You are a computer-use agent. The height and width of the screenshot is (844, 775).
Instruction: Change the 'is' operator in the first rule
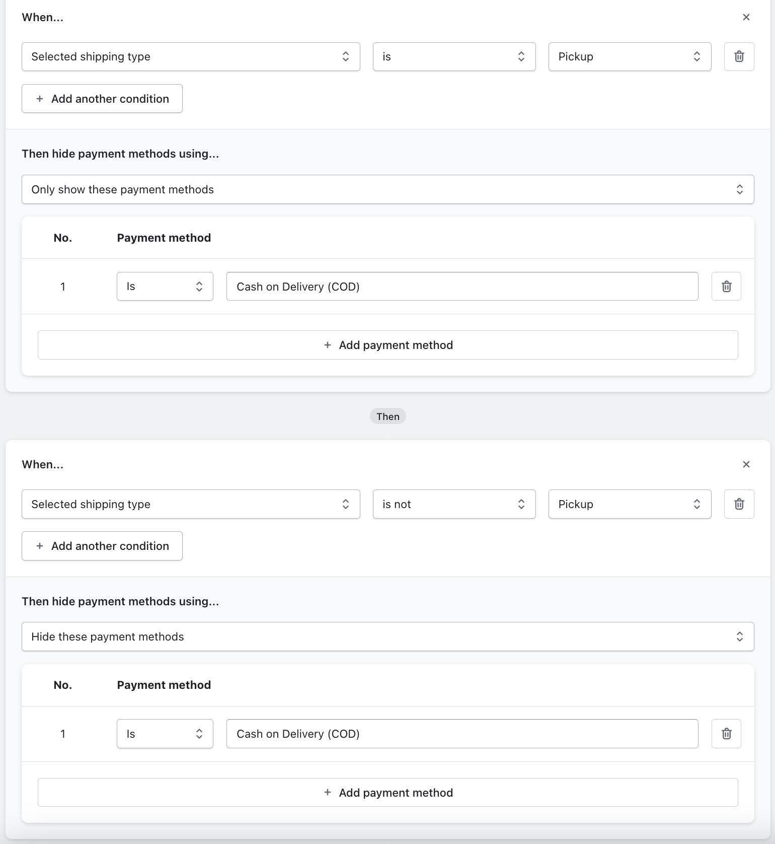click(454, 56)
